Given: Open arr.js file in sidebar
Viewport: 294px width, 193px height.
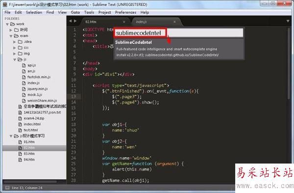Looking at the screenshot, I should tap(31, 71).
